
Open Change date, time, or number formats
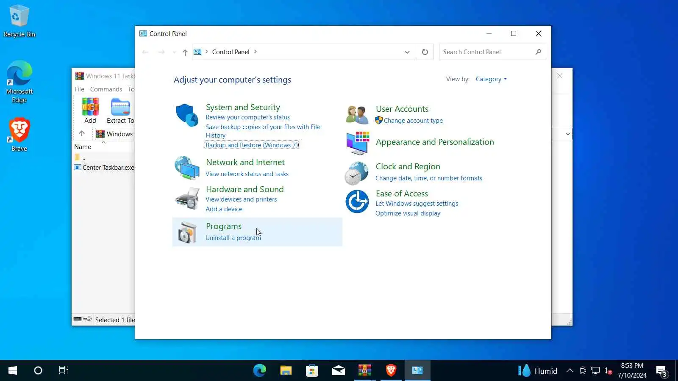coord(429,178)
